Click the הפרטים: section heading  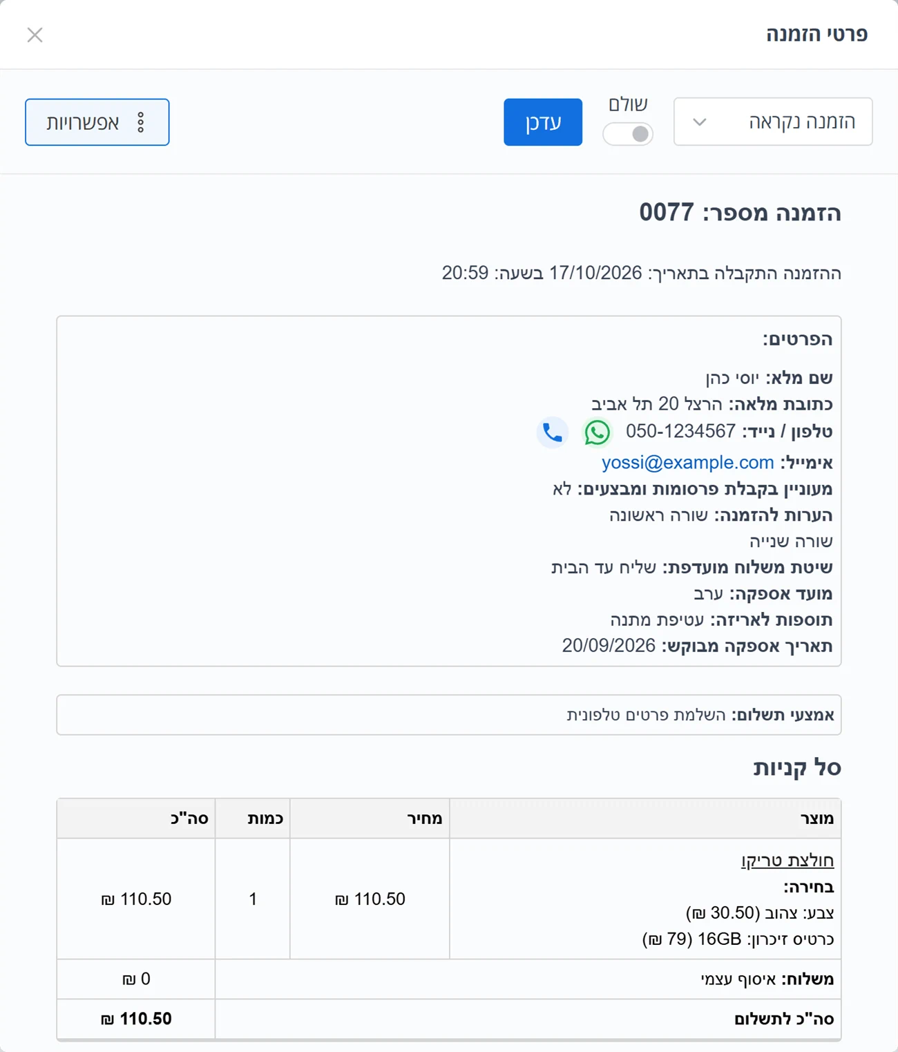pos(798,339)
